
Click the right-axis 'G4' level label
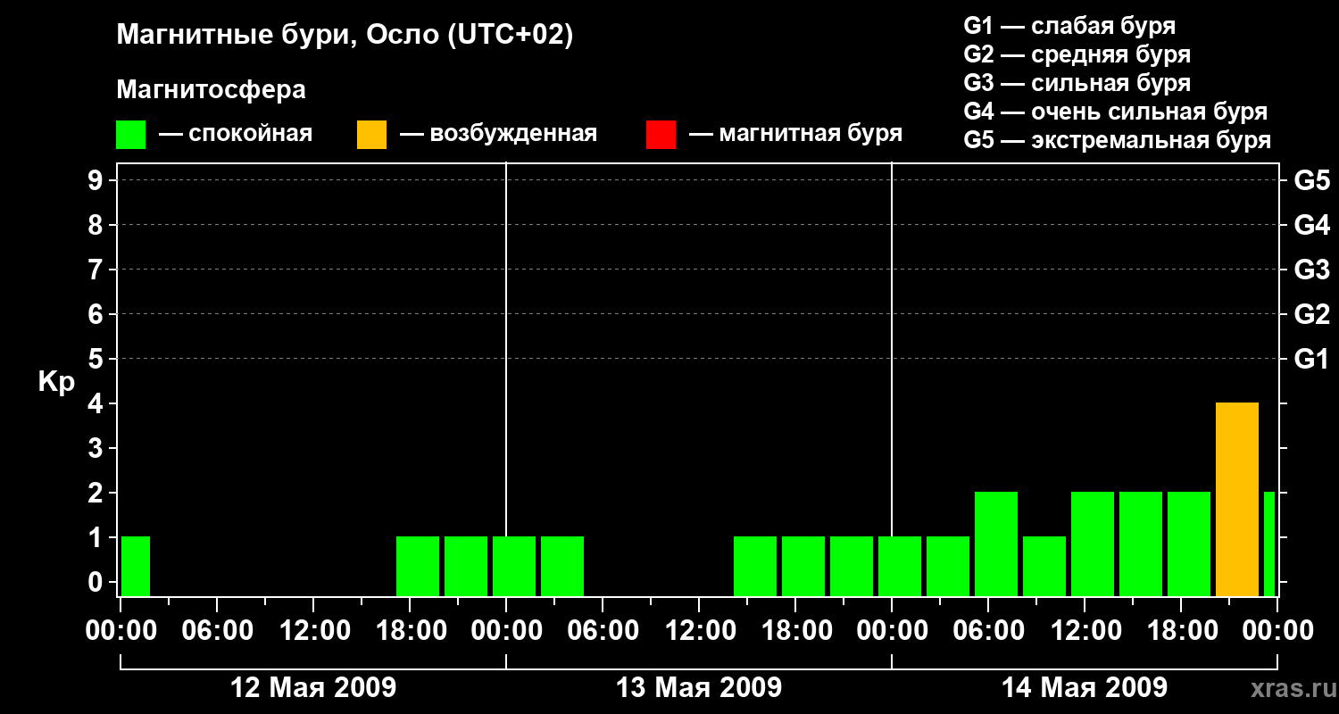[1311, 225]
